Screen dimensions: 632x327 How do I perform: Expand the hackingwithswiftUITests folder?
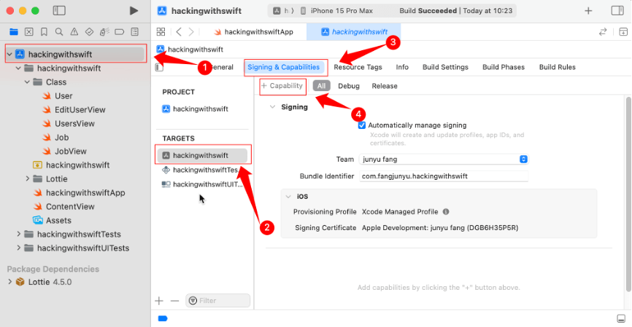tap(18, 248)
